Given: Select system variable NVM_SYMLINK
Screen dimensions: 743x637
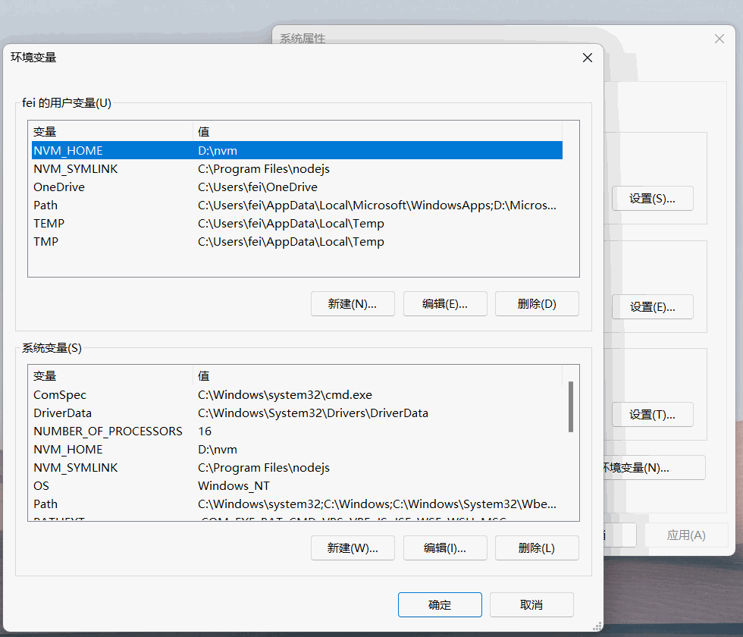Looking at the screenshot, I should coord(297,467).
